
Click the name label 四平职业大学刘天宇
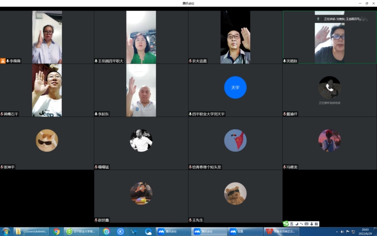(208, 114)
